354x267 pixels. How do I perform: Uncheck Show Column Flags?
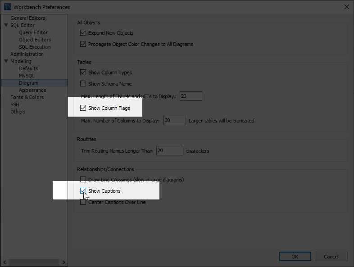[x=83, y=108]
